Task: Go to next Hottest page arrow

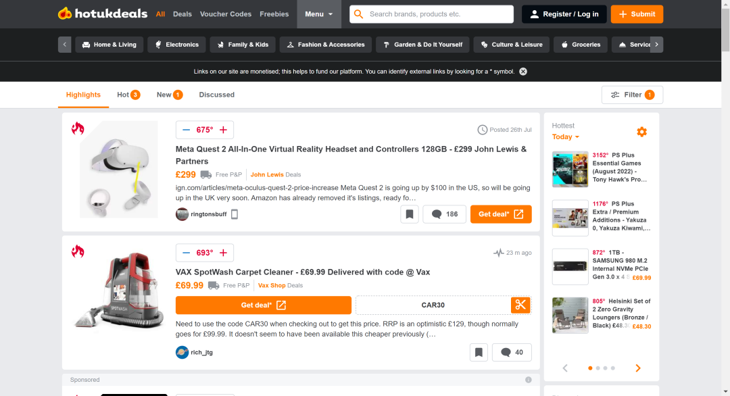Action: (x=638, y=368)
